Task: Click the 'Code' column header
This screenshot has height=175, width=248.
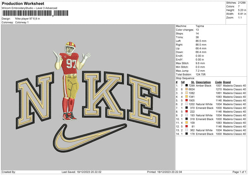Action: pos(218,82)
